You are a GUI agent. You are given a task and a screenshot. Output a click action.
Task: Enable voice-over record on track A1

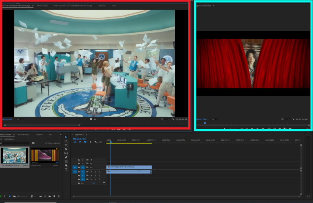99,172
